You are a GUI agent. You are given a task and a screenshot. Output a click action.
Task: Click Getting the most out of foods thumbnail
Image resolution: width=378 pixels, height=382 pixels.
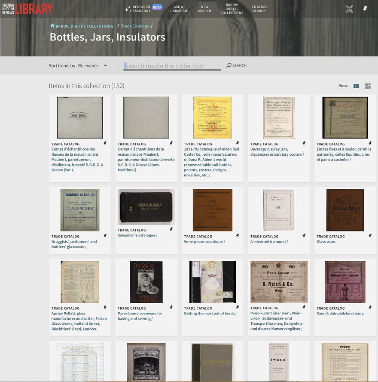pos(212,282)
